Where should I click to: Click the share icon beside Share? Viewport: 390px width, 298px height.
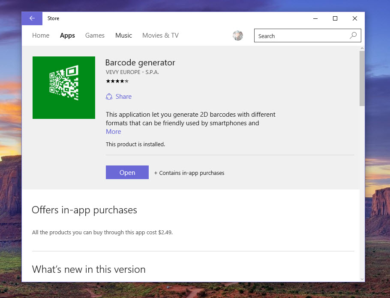[109, 97]
